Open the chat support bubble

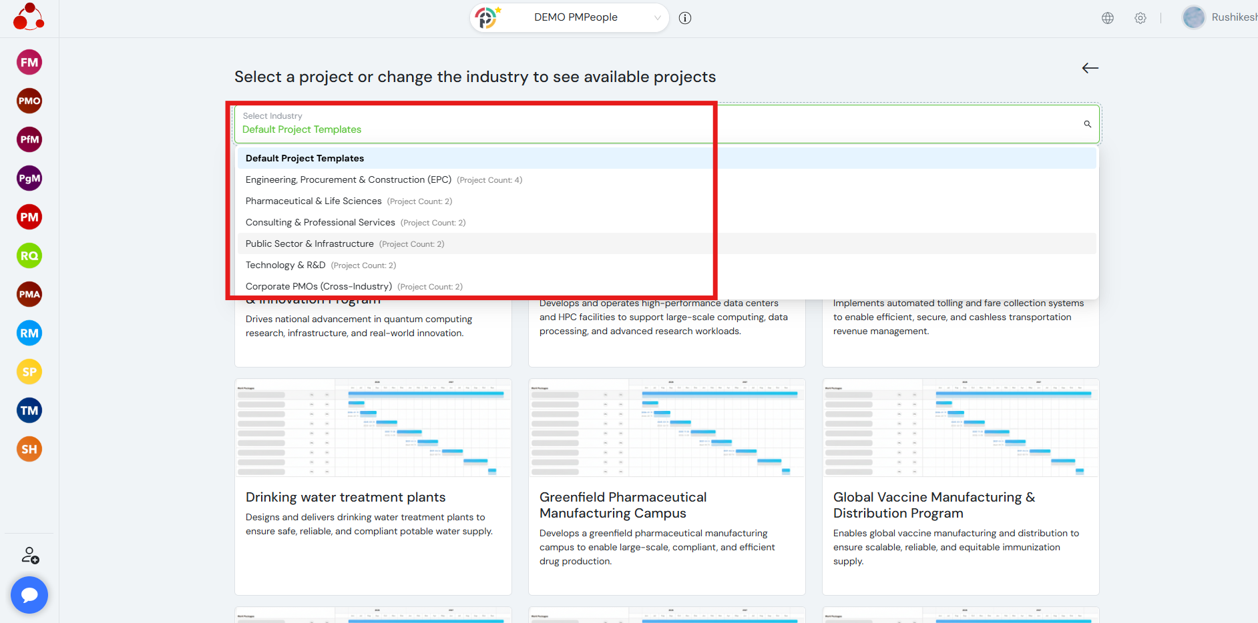pyautogui.click(x=29, y=595)
